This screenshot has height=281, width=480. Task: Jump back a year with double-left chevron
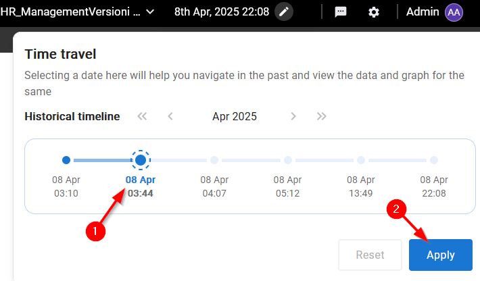[142, 116]
